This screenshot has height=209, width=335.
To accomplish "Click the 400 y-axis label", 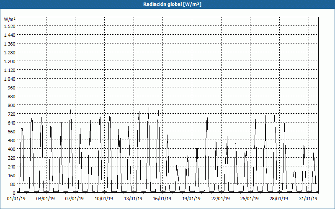I will click(12, 149).
